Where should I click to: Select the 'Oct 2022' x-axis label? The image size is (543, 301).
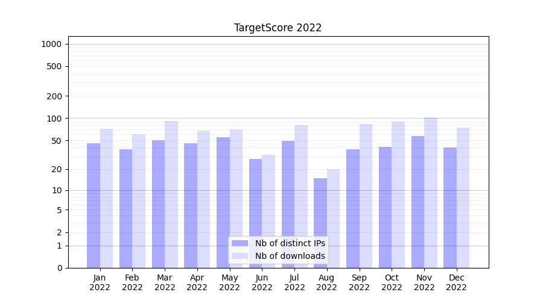click(x=392, y=282)
